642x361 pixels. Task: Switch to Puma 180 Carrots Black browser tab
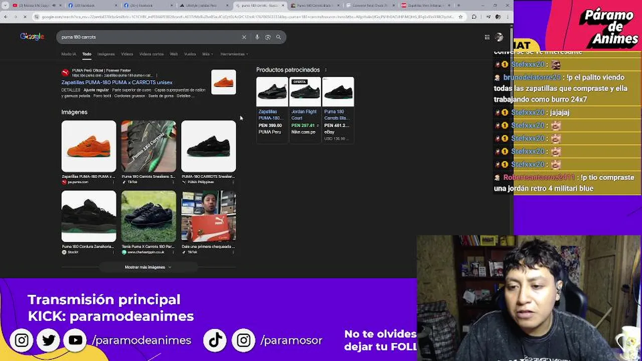[315, 6]
